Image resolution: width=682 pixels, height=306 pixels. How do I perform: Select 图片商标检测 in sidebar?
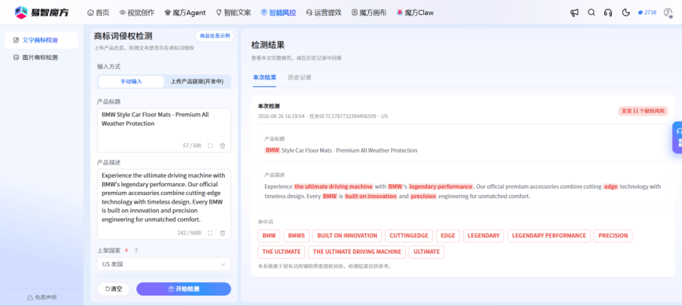42,57
